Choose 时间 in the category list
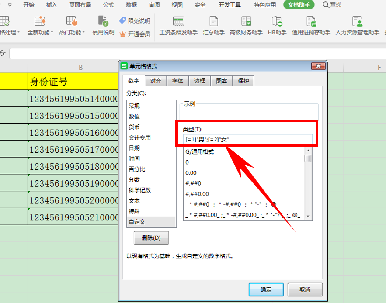This screenshot has width=386, height=303. point(151,158)
